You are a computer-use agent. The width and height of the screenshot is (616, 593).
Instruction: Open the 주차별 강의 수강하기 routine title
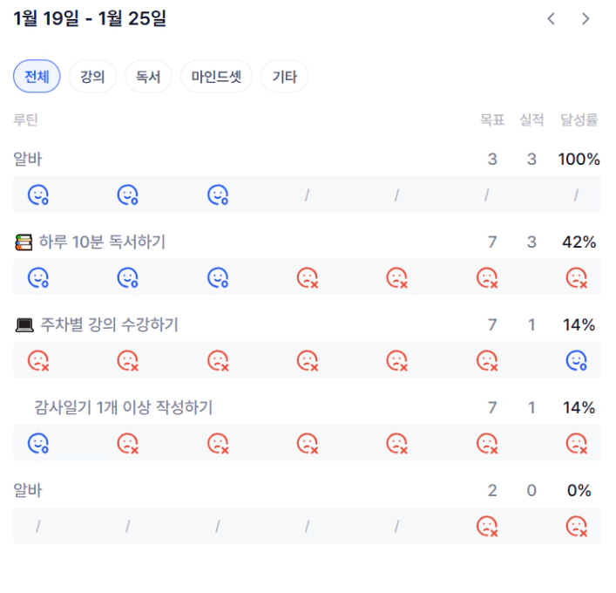pos(109,325)
